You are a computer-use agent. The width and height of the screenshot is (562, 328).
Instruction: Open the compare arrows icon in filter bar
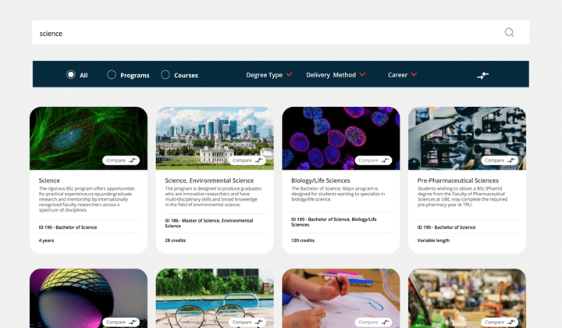pos(483,75)
